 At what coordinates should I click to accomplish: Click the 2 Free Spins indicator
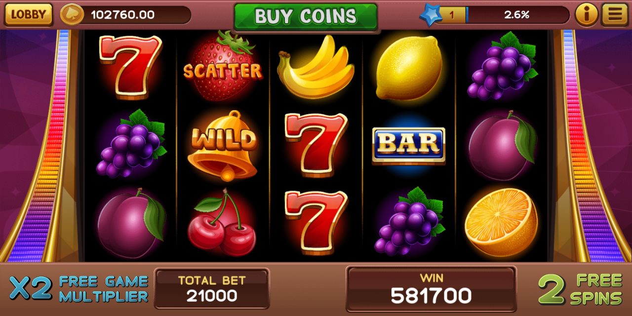(x=580, y=289)
